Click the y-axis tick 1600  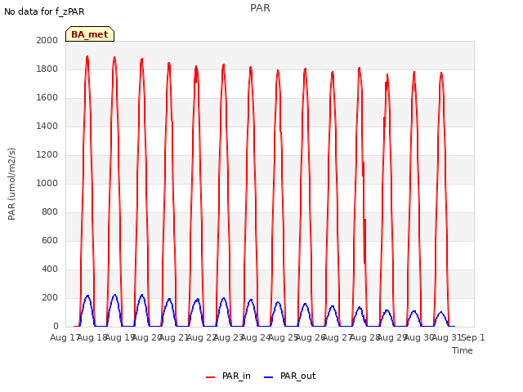pyautogui.click(x=47, y=98)
